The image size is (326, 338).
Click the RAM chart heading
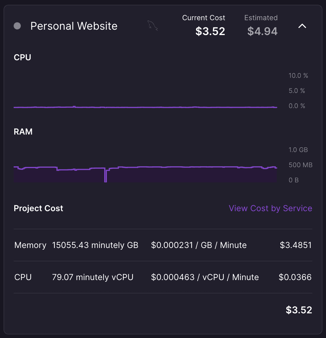tap(23, 132)
